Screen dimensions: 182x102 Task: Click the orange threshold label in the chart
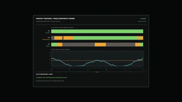[140, 60]
